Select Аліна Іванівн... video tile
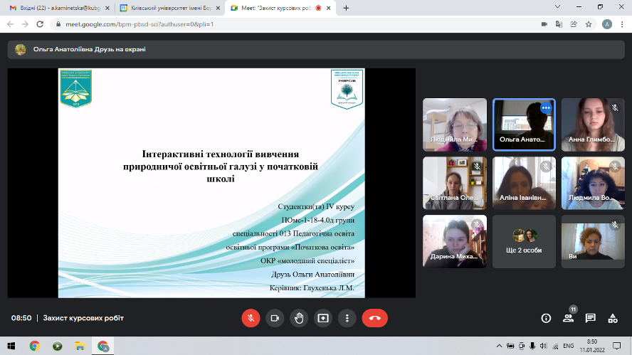This screenshot has height=355, width=632. (x=524, y=183)
